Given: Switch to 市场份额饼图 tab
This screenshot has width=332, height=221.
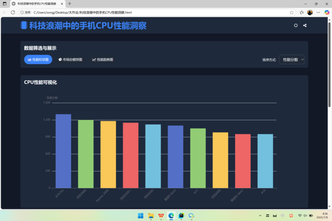Looking at the screenshot, I should 70,59.
